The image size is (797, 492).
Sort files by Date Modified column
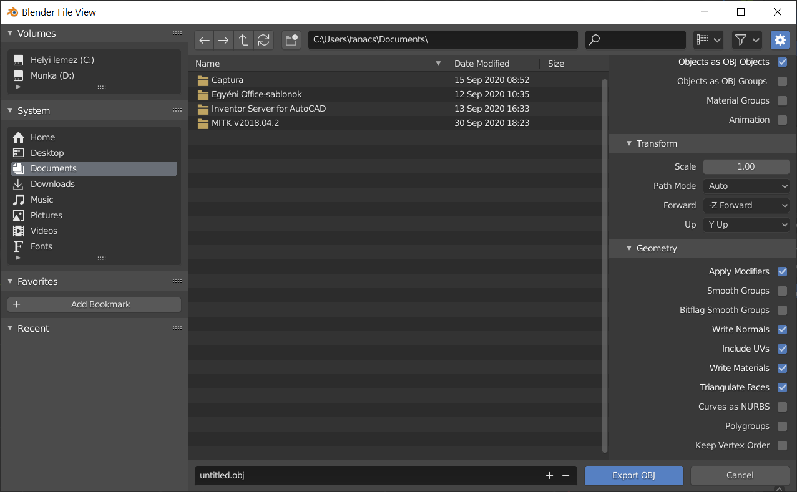[493, 64]
